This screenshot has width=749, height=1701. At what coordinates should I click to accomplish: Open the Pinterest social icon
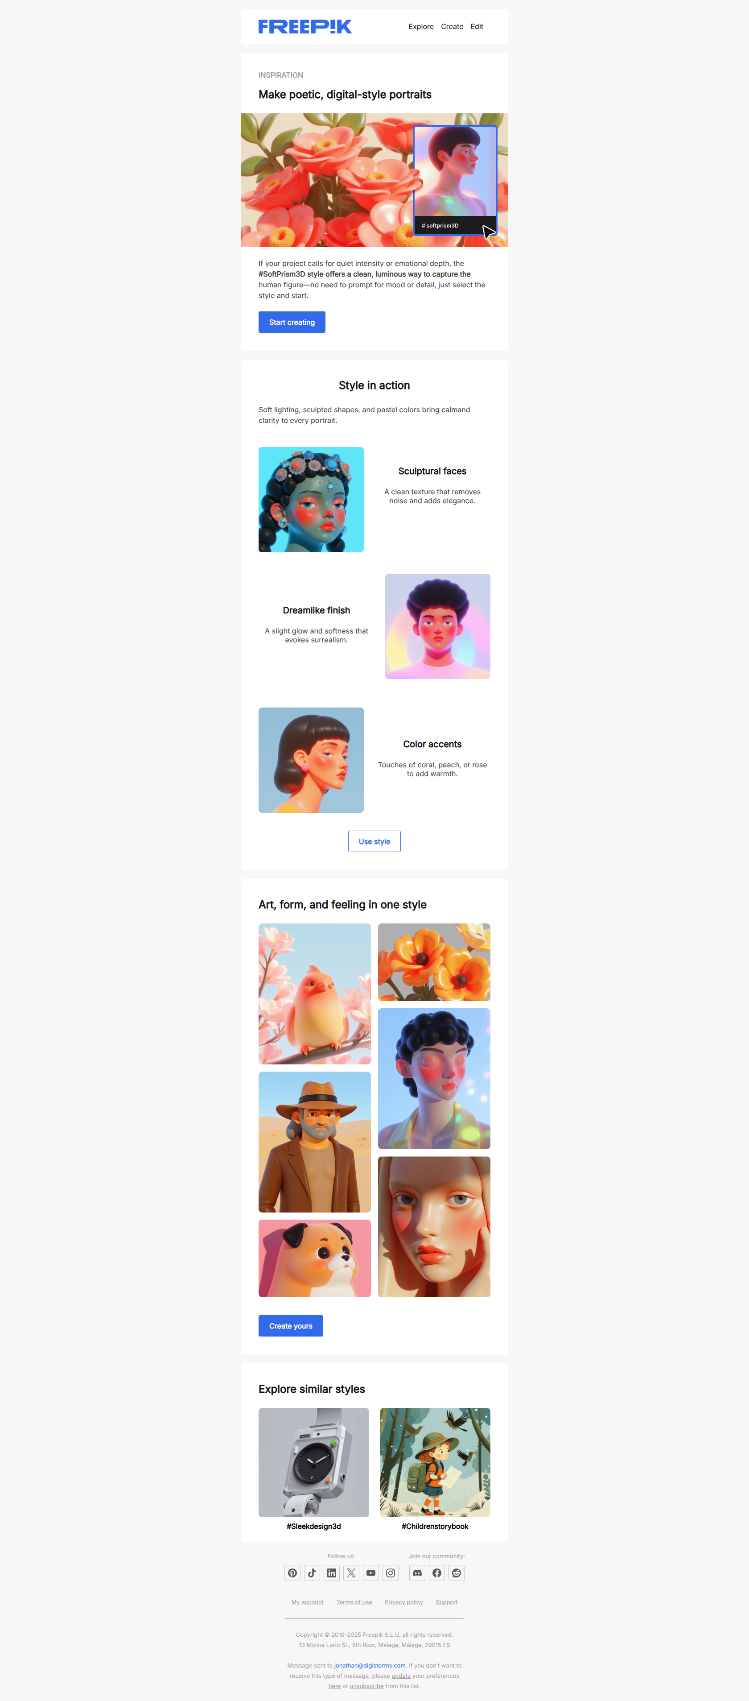292,1573
